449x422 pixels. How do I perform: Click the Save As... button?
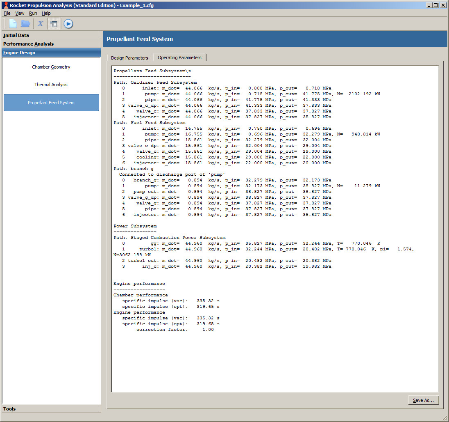tap(423, 400)
